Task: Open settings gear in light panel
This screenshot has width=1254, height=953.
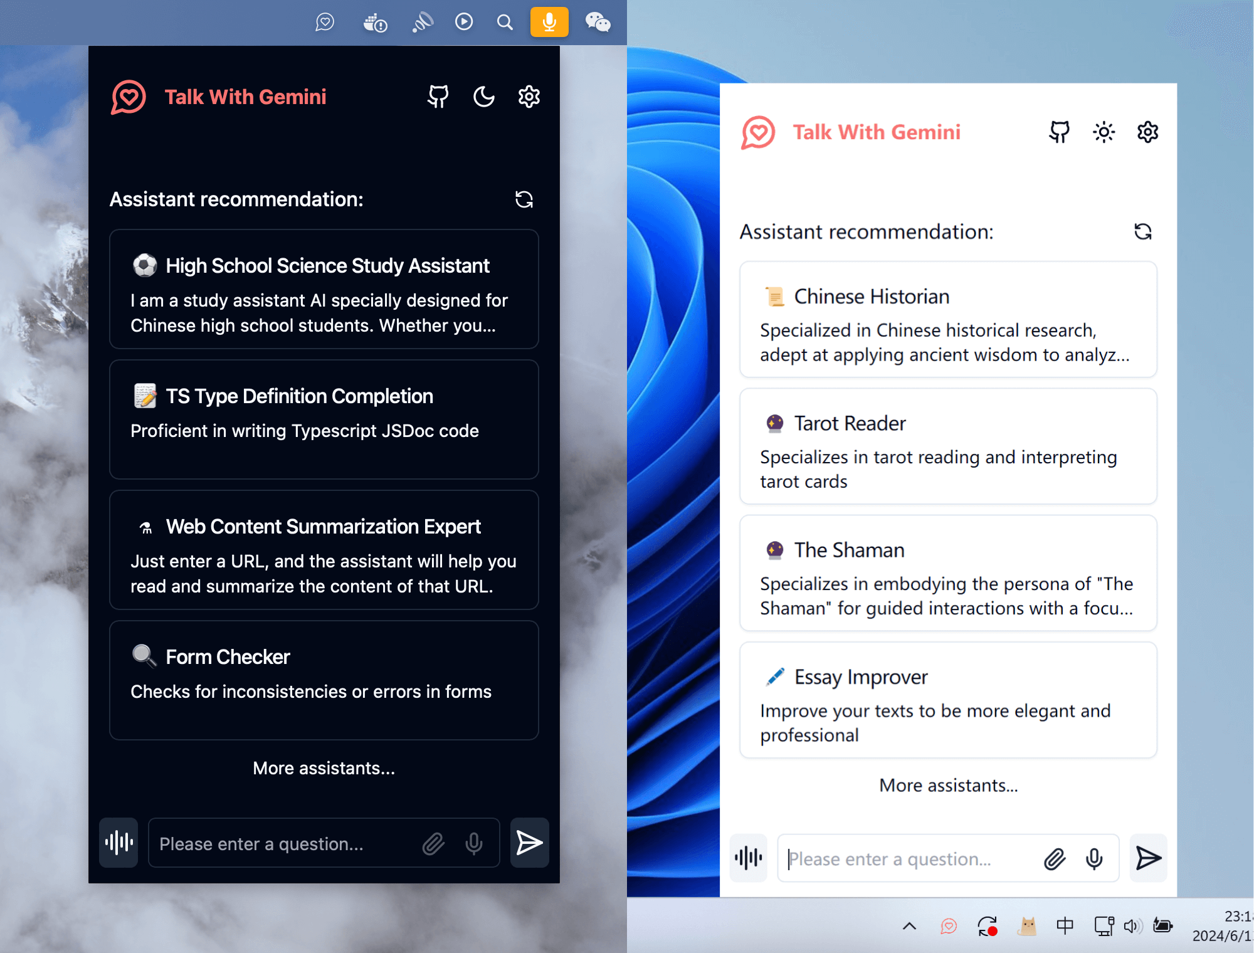Action: pos(1148,132)
